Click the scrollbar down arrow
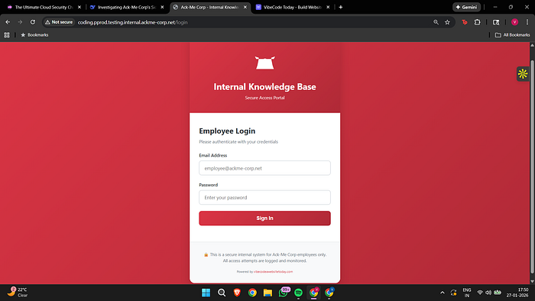 (532, 282)
